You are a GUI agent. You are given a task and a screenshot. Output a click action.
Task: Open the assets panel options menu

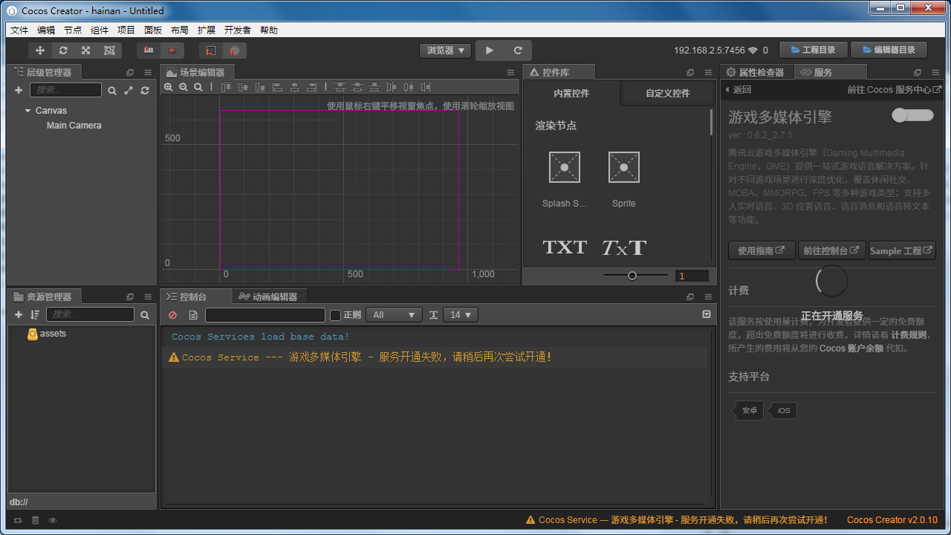tap(148, 296)
